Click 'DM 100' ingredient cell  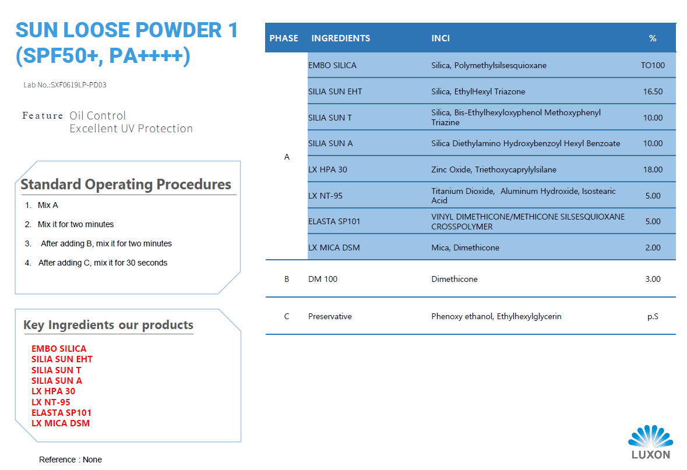pos(322,279)
